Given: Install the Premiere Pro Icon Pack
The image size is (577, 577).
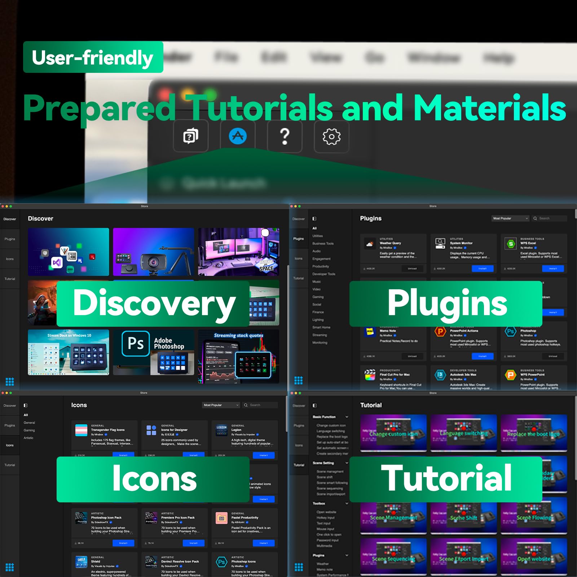Looking at the screenshot, I should pyautogui.click(x=194, y=543).
